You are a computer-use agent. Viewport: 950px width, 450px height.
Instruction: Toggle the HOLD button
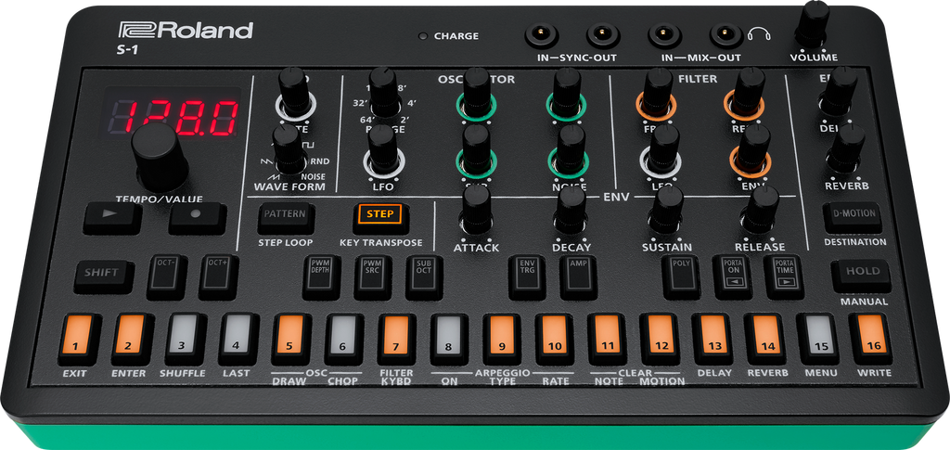[860, 274]
